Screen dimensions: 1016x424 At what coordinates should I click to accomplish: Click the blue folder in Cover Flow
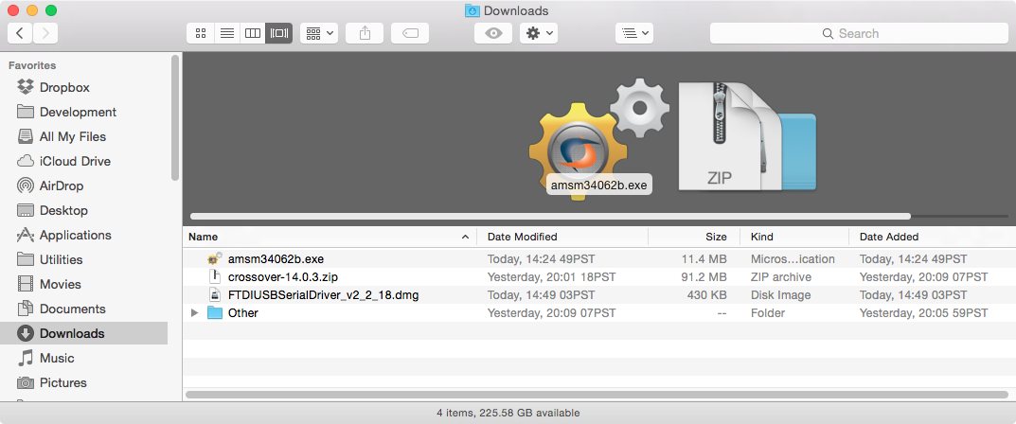(x=798, y=150)
